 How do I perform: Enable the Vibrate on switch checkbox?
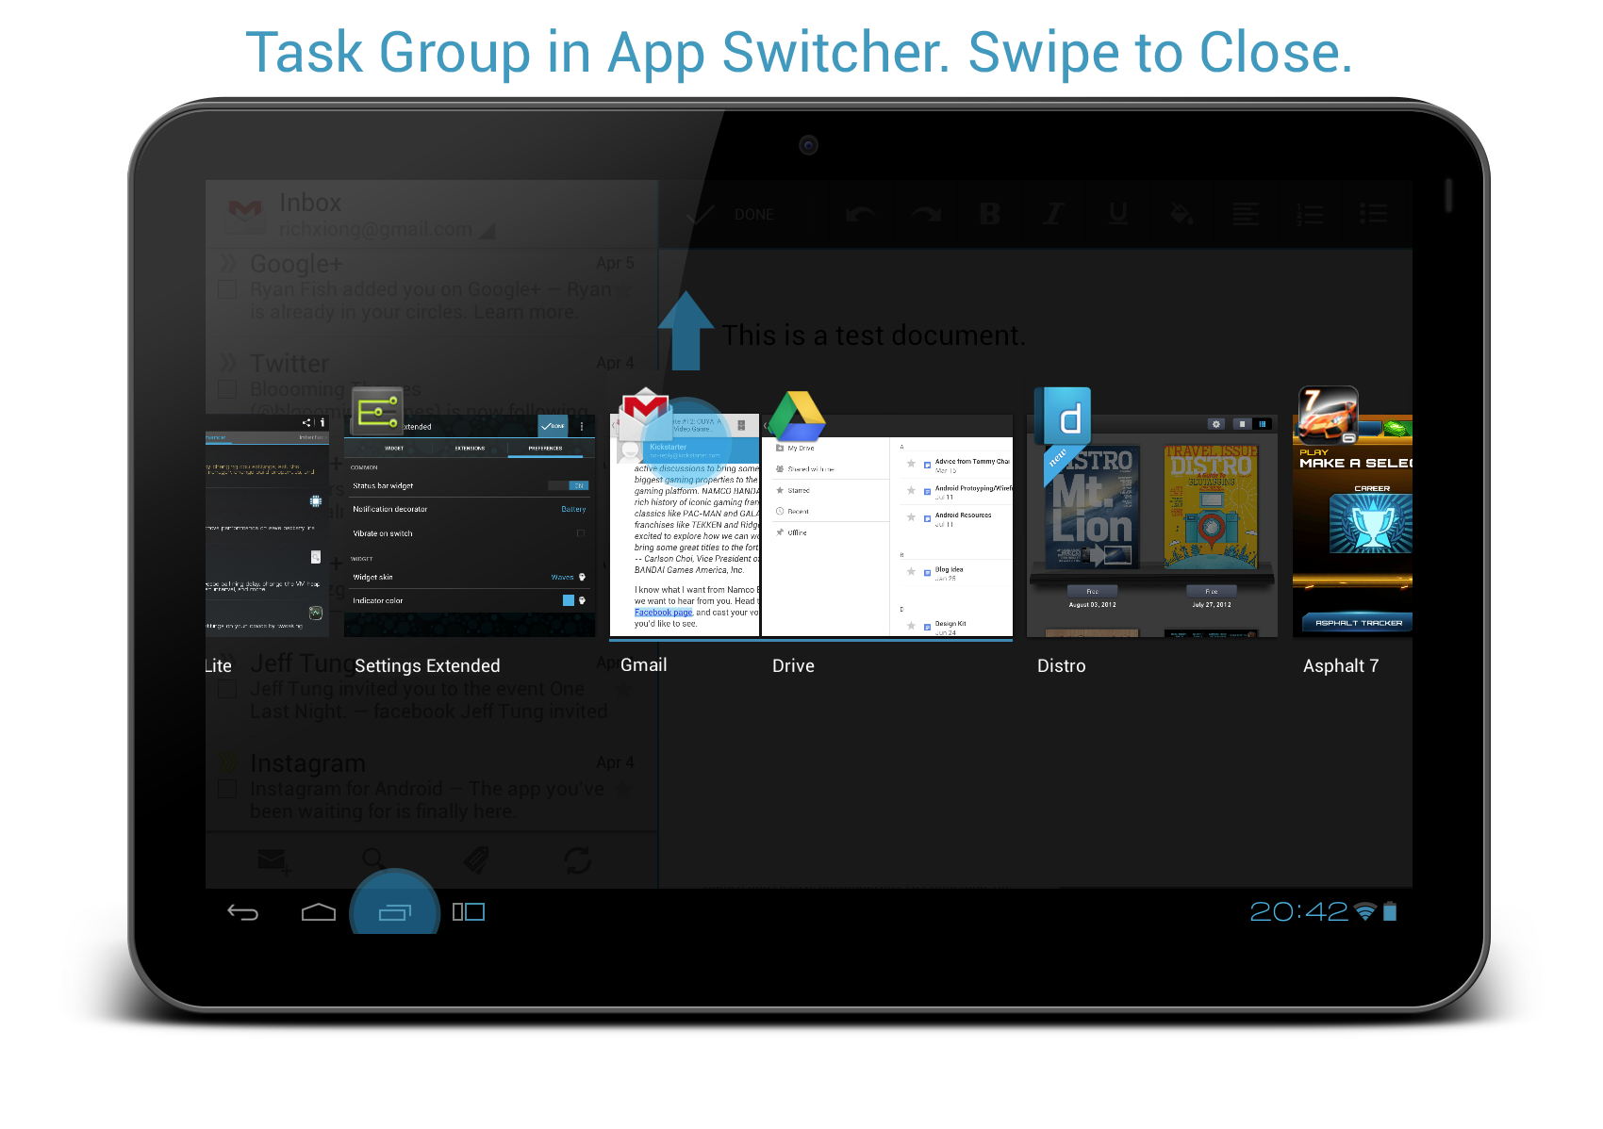[580, 533]
